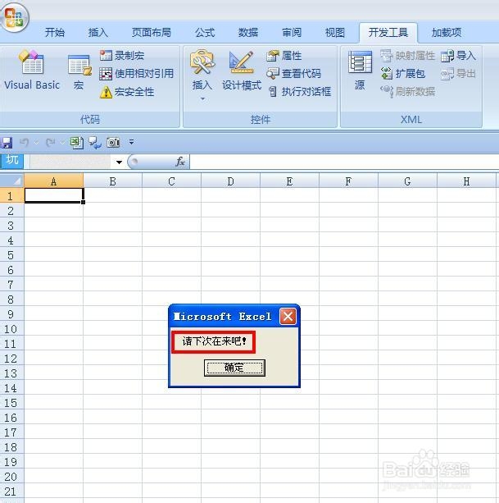
Task: Open the Visual Basic editor
Action: pos(32,71)
